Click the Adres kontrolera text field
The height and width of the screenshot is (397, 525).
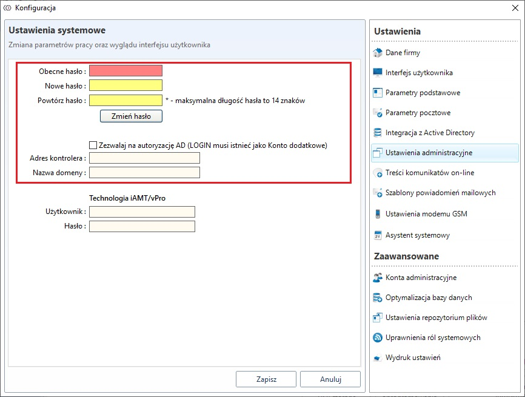click(144, 158)
